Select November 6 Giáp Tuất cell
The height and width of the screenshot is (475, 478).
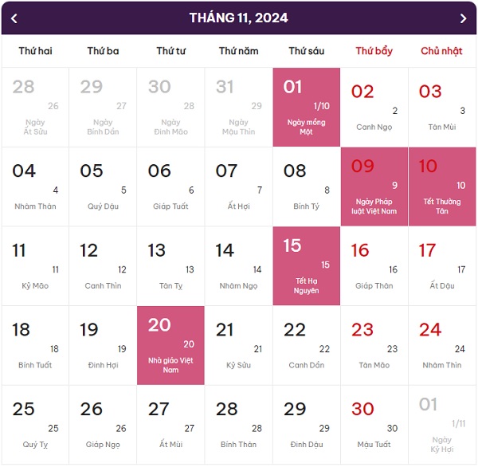coord(170,186)
